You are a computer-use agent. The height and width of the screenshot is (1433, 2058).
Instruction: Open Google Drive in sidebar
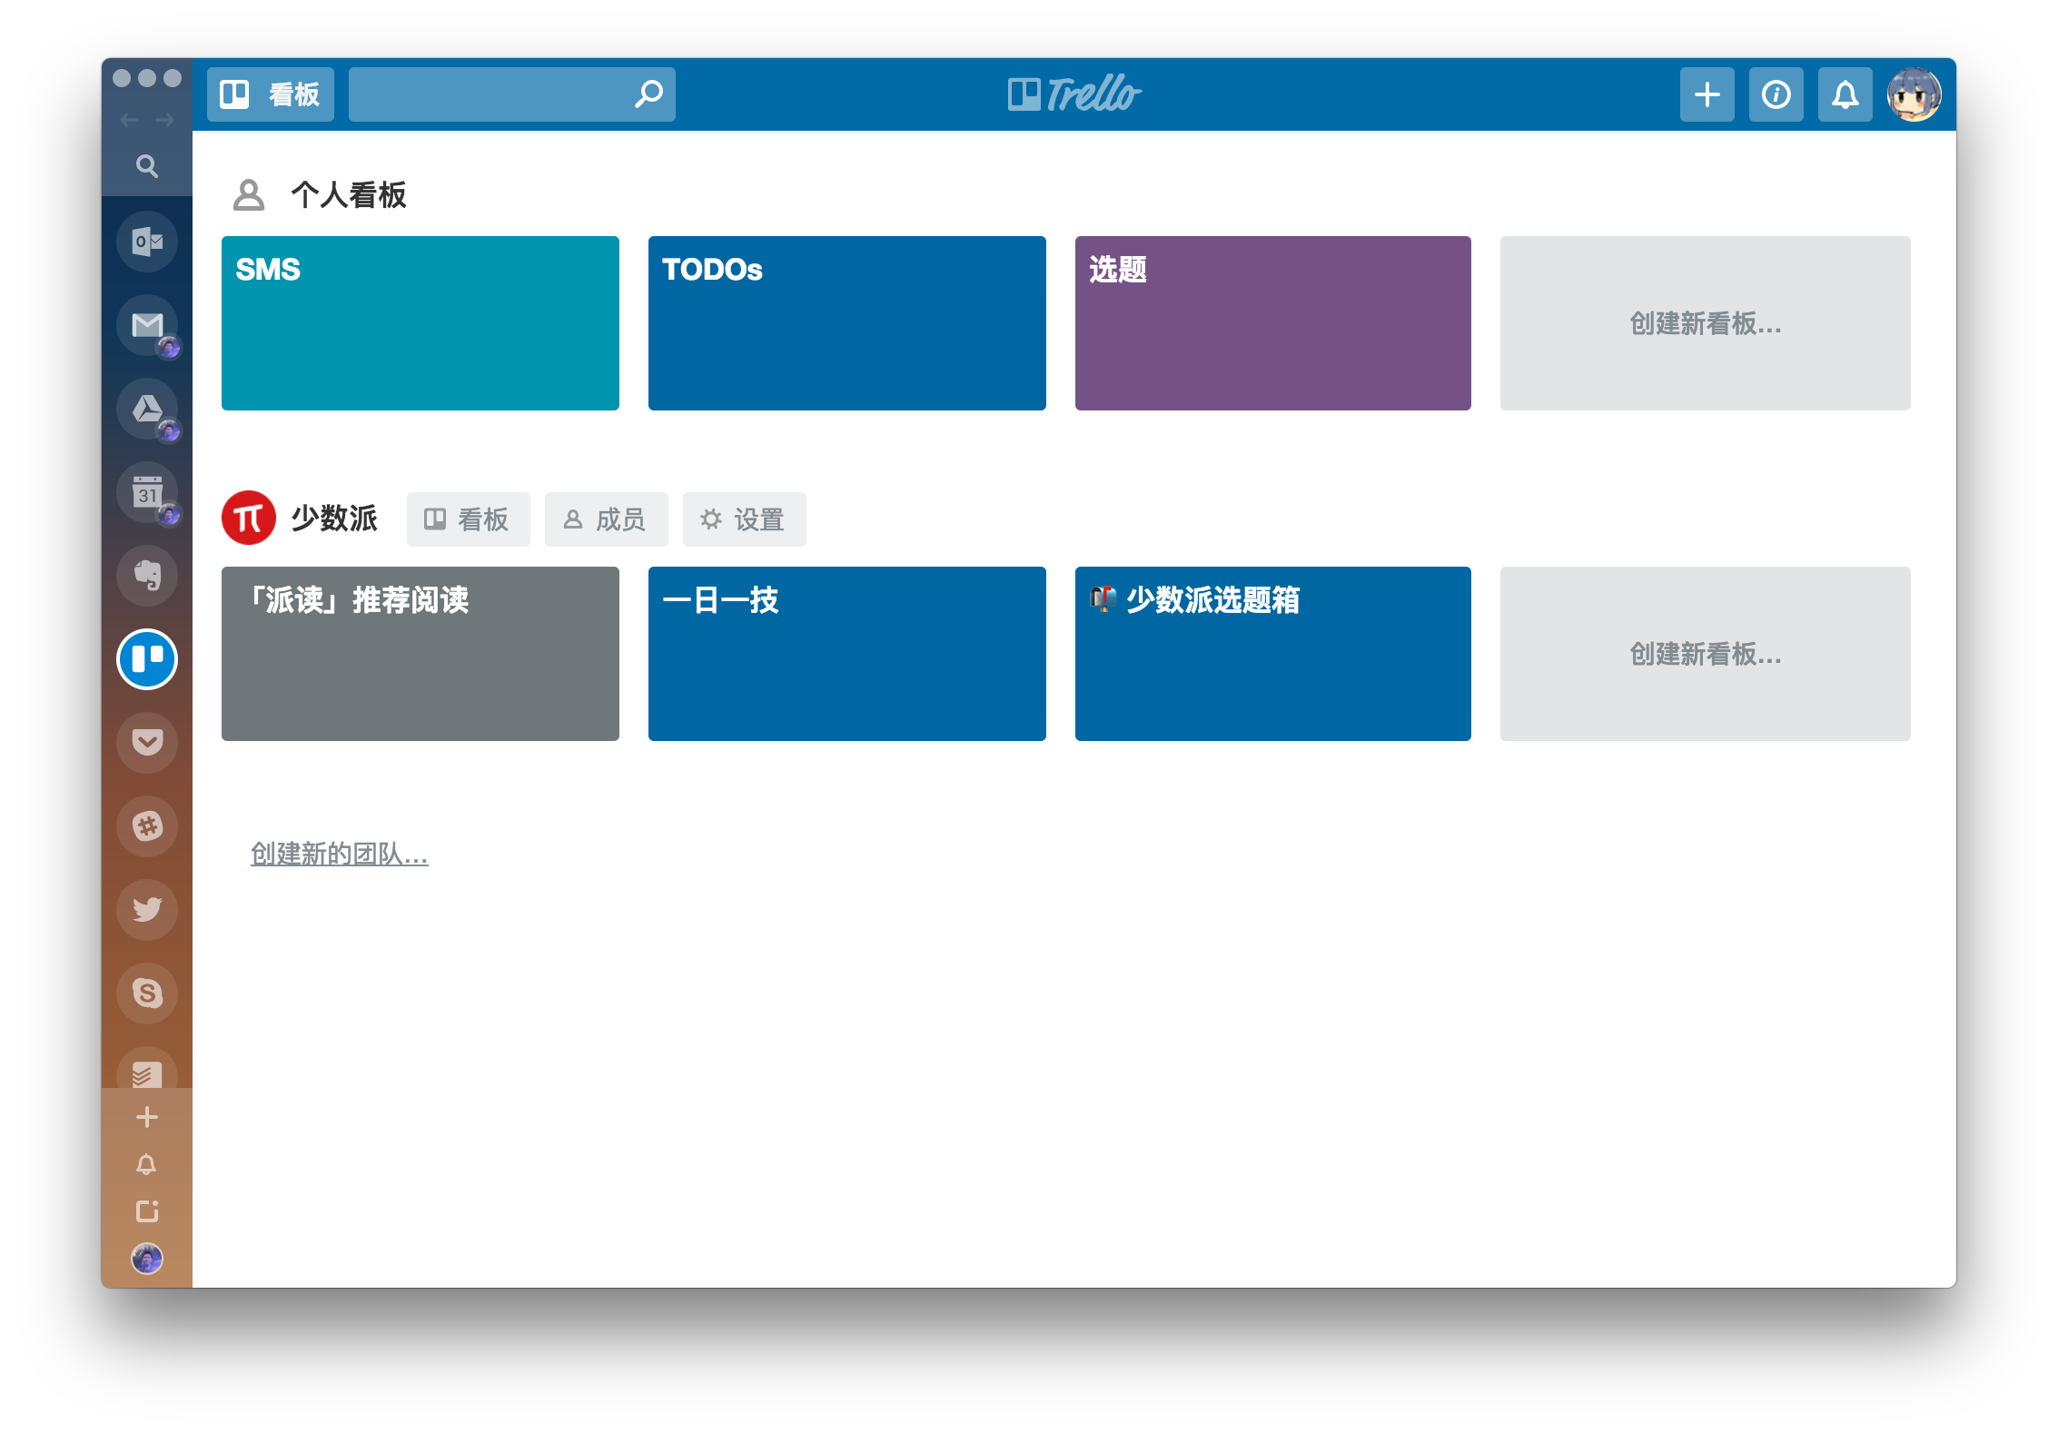coord(147,409)
